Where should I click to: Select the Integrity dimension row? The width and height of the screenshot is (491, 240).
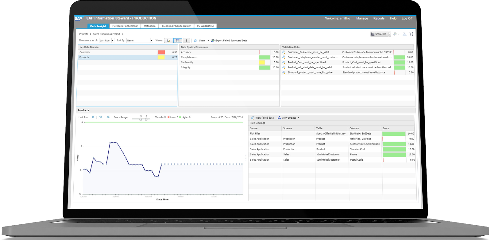click(229, 67)
